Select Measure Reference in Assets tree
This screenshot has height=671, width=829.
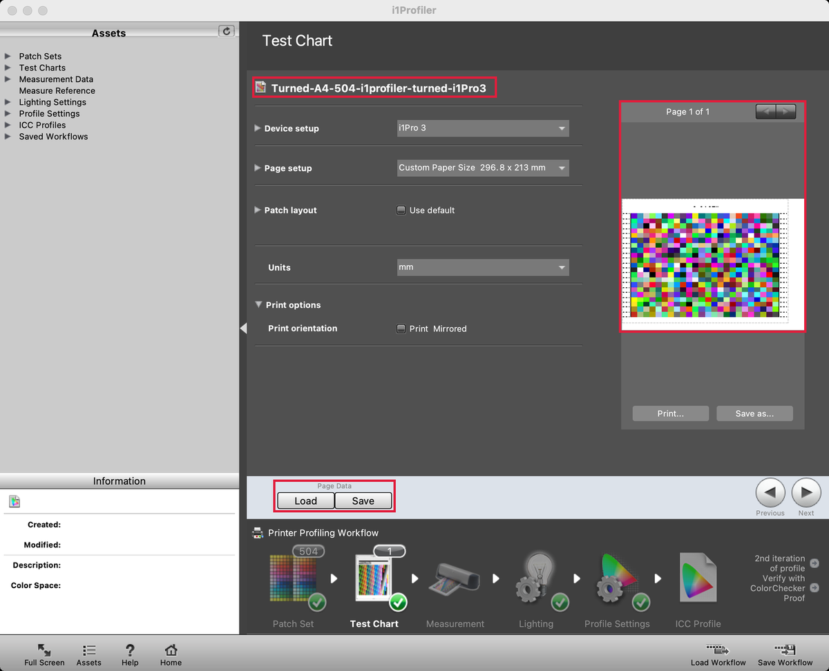(x=57, y=90)
